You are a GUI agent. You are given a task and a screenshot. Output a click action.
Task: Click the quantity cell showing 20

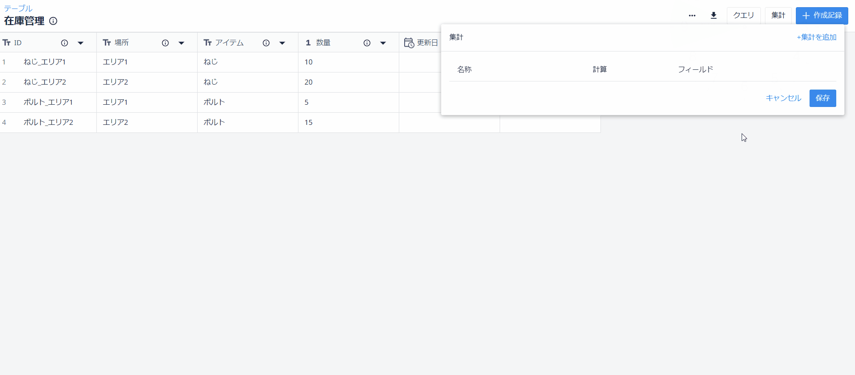(349, 82)
